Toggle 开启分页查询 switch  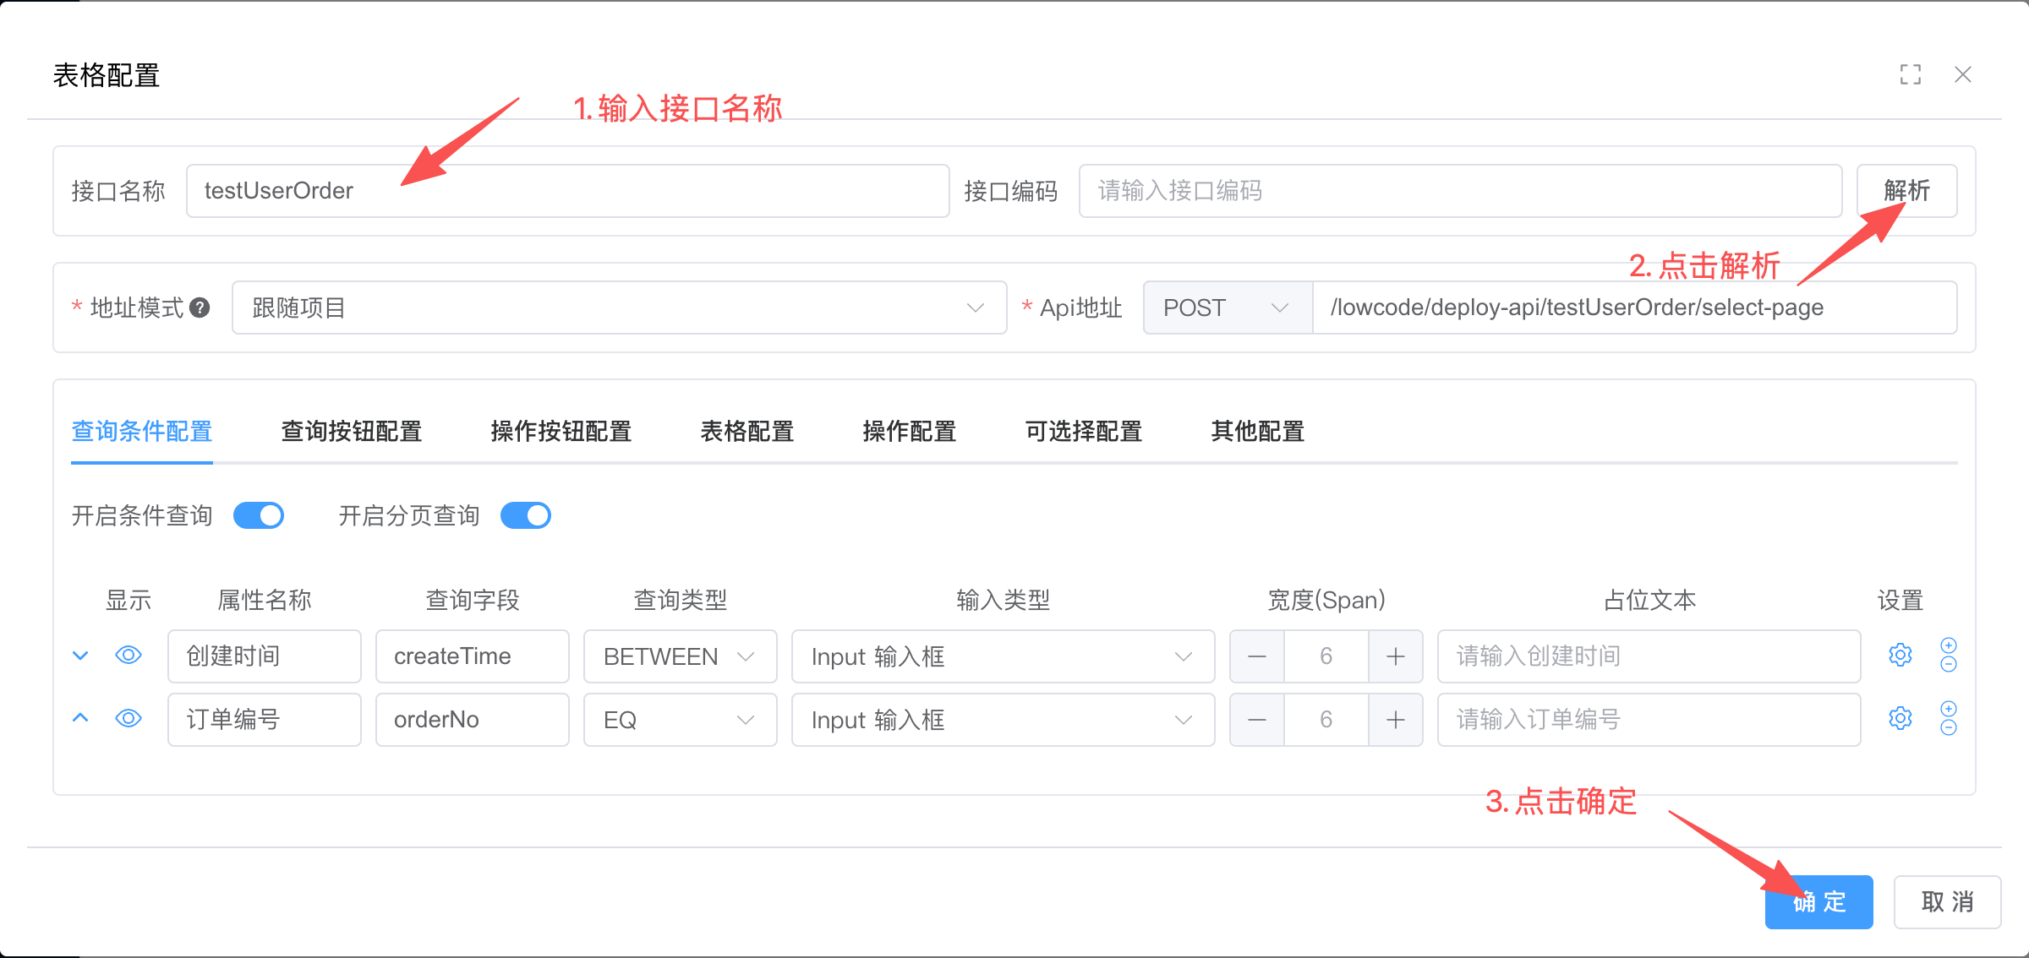click(525, 515)
